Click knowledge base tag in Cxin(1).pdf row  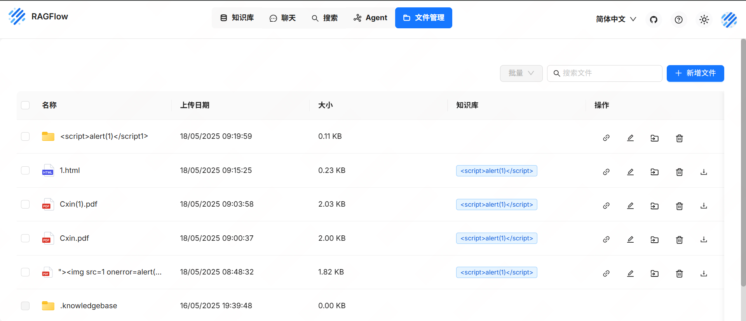coord(497,204)
